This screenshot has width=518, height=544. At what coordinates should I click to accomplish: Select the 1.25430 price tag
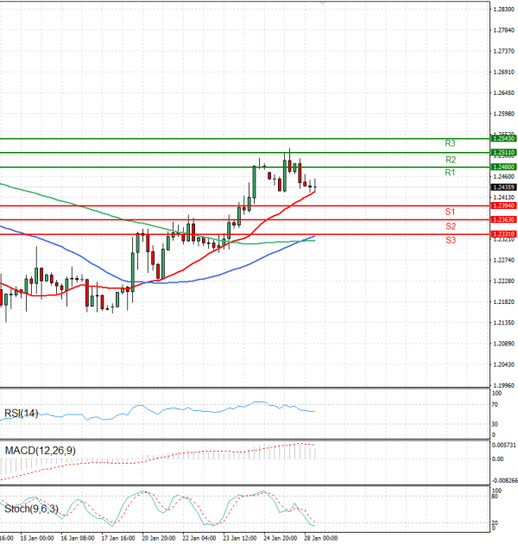[503, 138]
